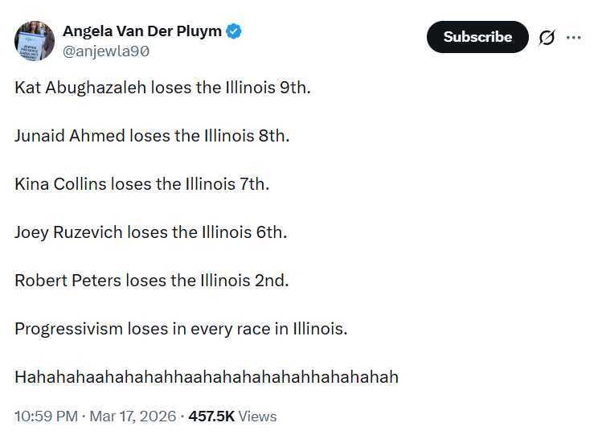
Task: Click the line mentioning Robert Peters
Action: pos(151,280)
